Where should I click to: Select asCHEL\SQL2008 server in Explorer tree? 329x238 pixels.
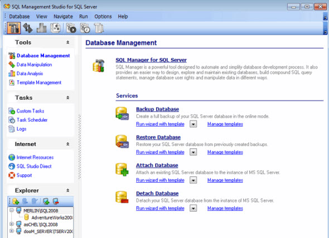tap(41, 225)
